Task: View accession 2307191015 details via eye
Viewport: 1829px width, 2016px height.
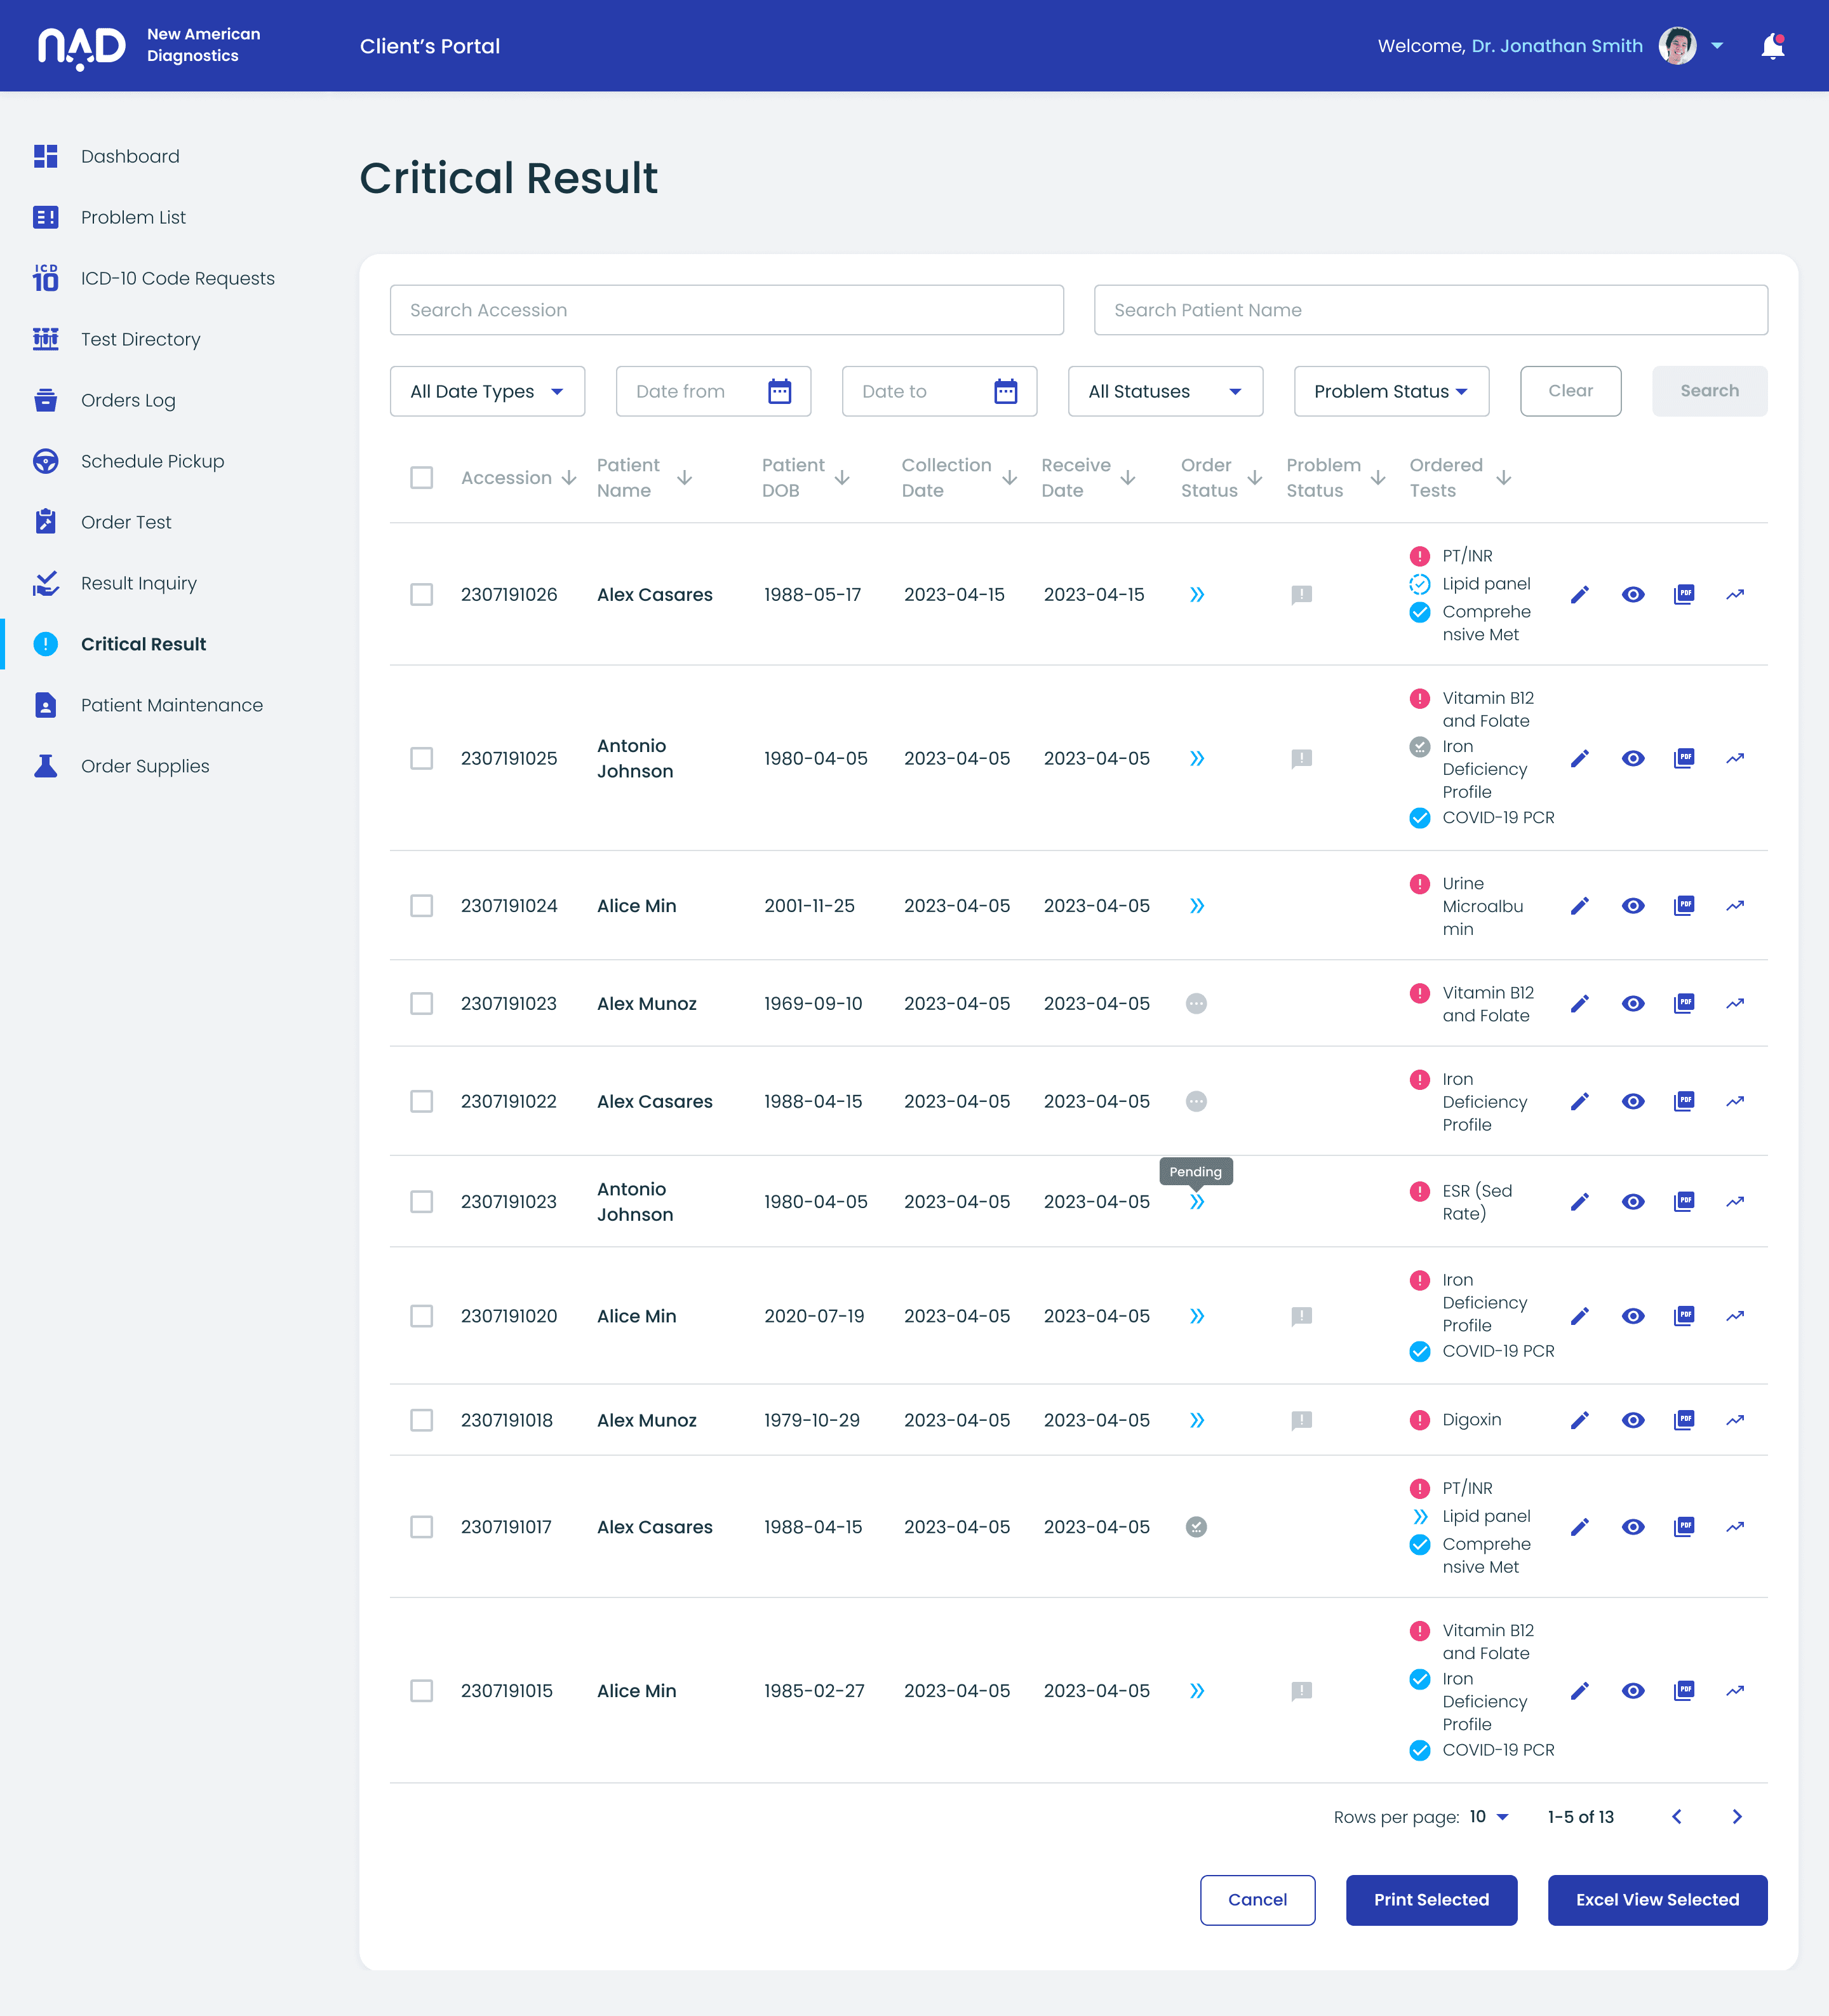Action: [x=1632, y=1691]
